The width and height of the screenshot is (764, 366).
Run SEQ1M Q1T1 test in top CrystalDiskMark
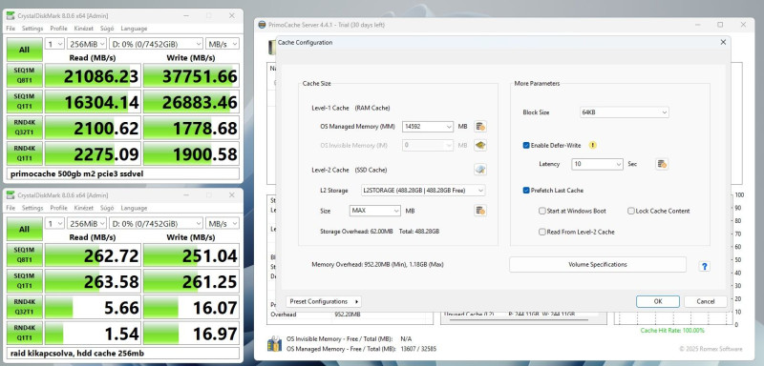(25, 102)
